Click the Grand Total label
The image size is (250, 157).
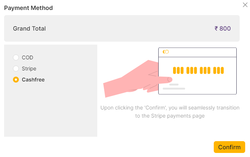coord(29,28)
